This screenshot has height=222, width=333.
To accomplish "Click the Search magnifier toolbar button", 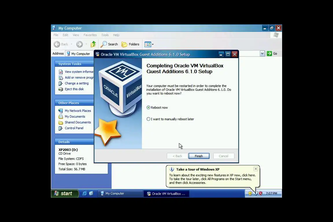I will tap(109, 44).
